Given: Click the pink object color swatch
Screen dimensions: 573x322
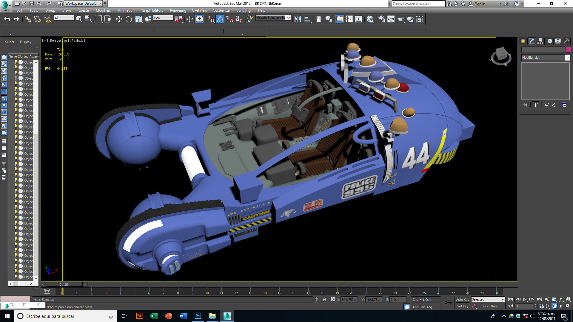Looking at the screenshot, I should 569,49.
